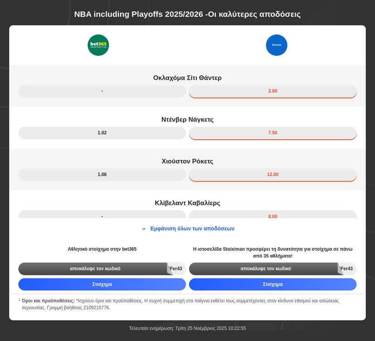Select bet365 1.02 odds for Ντένβερ Νάγκετς
Viewport: 375px width, 341px height.
(x=102, y=133)
